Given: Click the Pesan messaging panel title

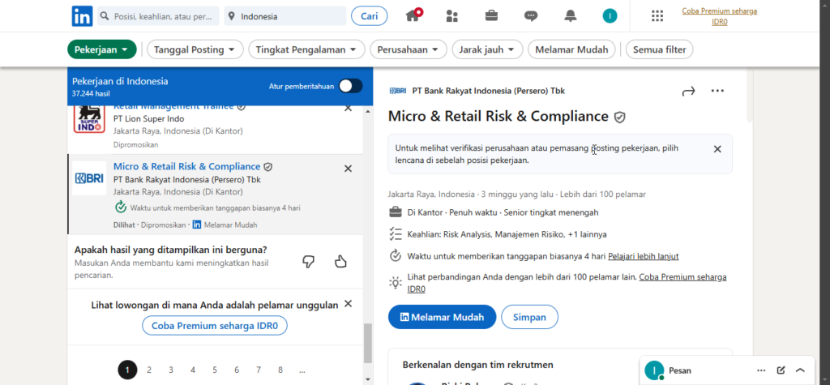Looking at the screenshot, I should click(x=680, y=370).
